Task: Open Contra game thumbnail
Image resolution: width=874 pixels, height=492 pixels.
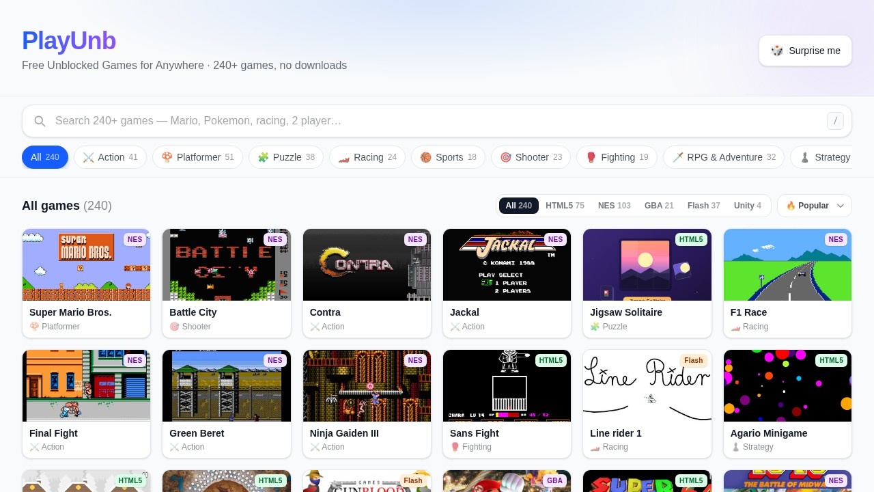Action: click(x=367, y=265)
